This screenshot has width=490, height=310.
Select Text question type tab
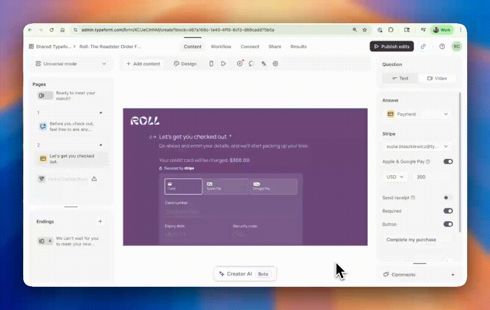[x=400, y=78]
